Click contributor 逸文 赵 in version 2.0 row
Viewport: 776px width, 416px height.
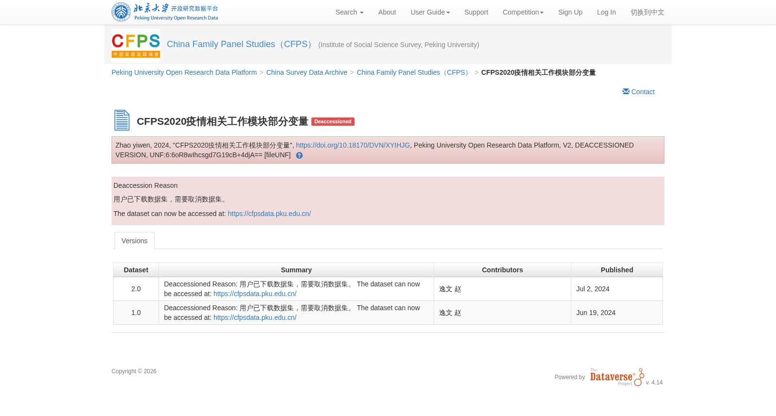pos(450,289)
